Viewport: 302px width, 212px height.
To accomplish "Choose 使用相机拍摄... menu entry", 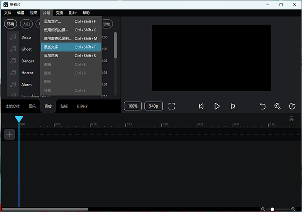I will [x=70, y=30].
